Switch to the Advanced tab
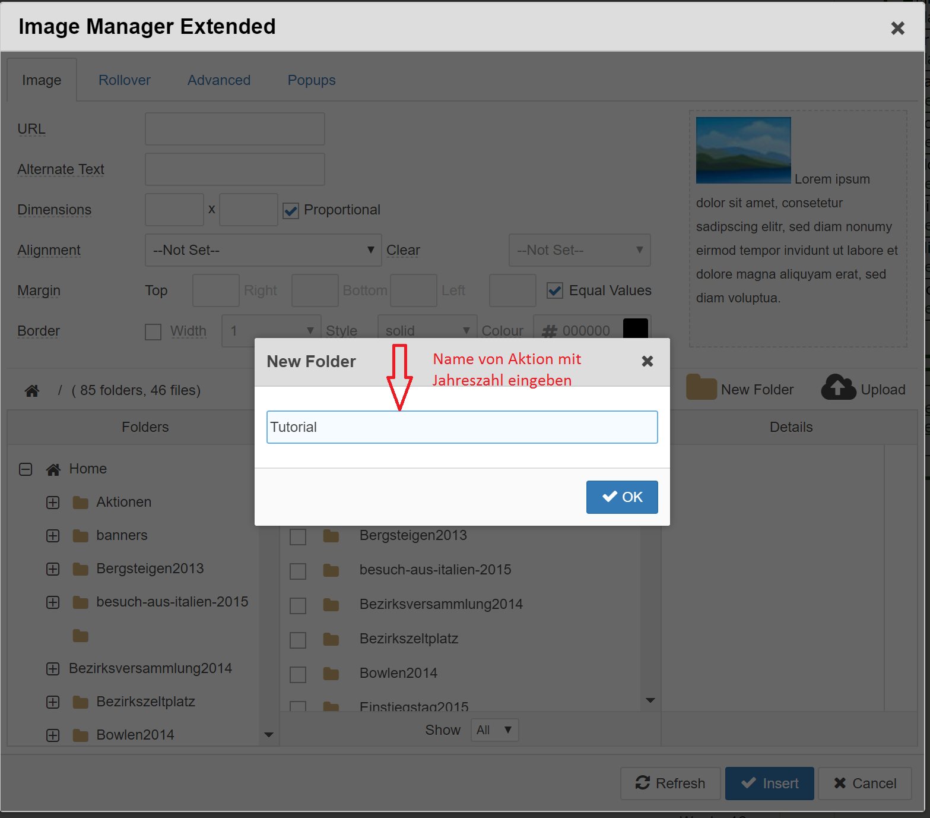This screenshot has height=818, width=930. tap(219, 80)
